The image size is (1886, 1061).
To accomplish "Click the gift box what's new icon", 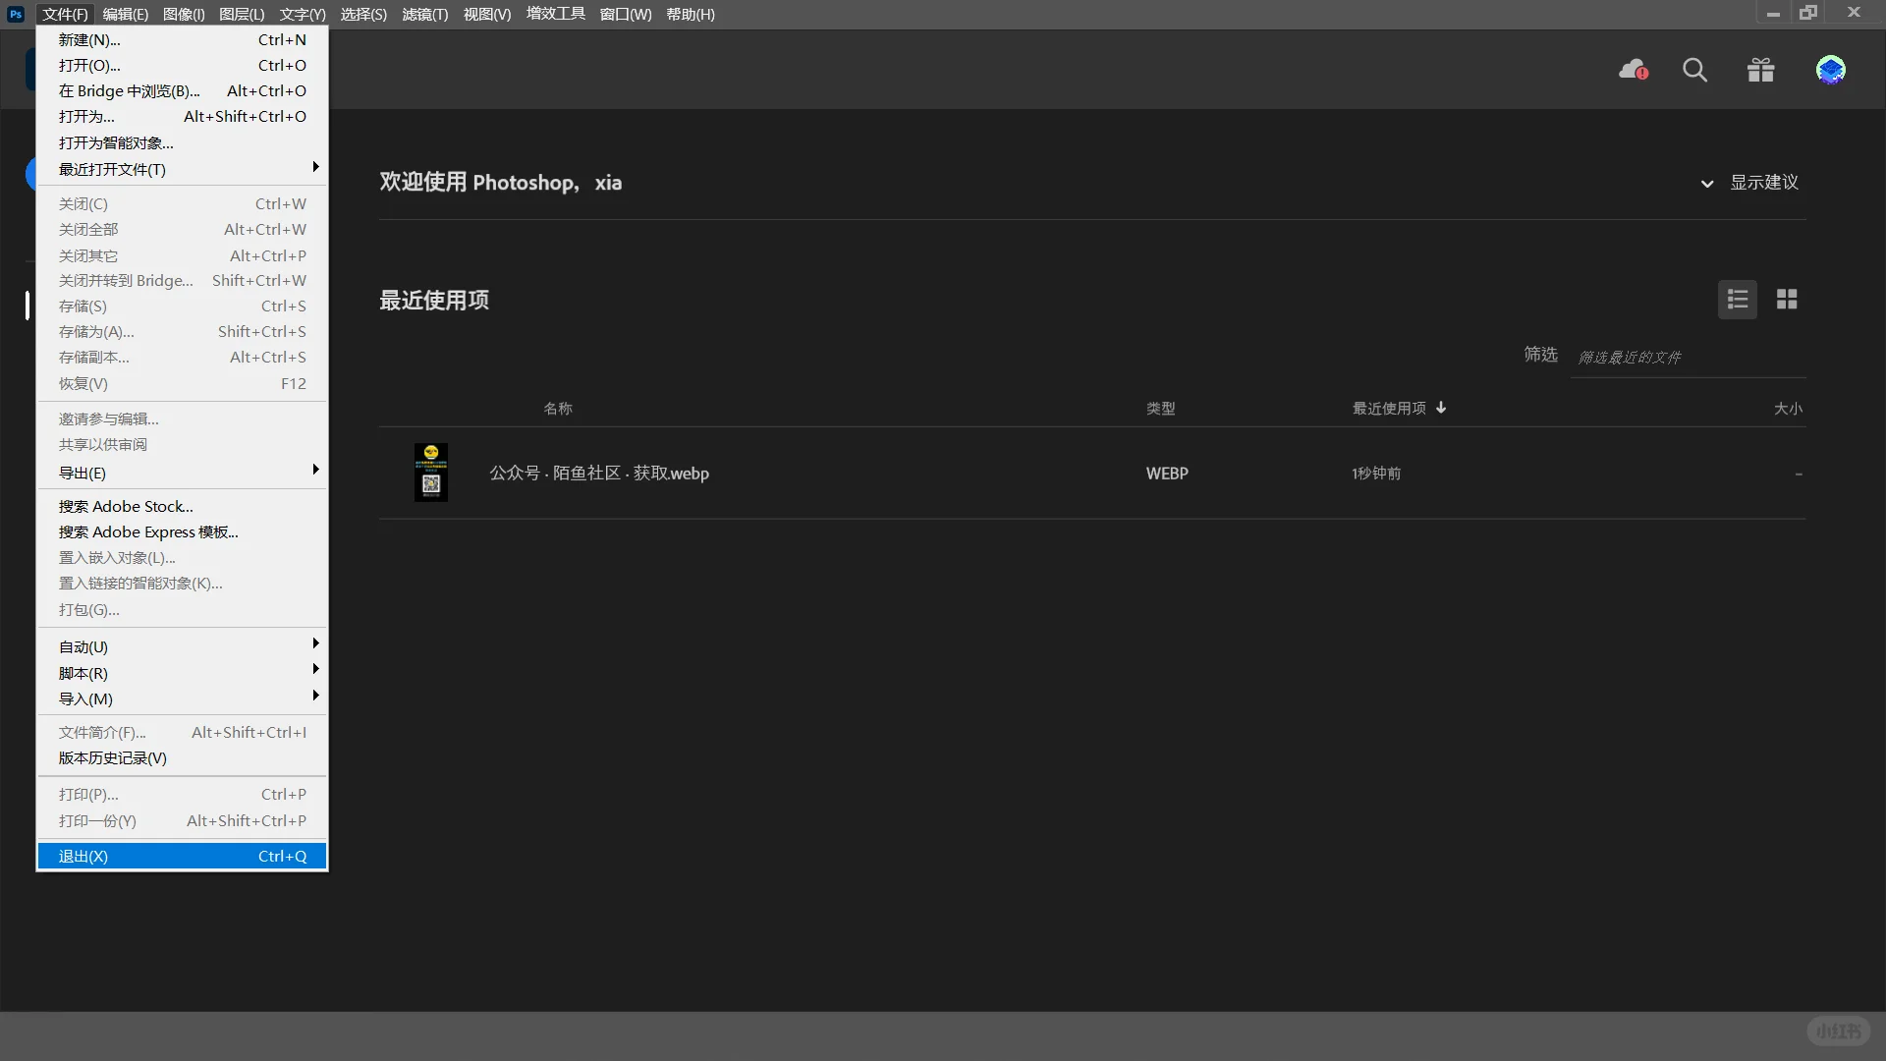I will (x=1760, y=70).
